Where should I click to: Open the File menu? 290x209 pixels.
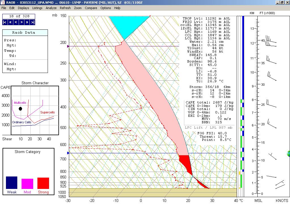pos(4,8)
